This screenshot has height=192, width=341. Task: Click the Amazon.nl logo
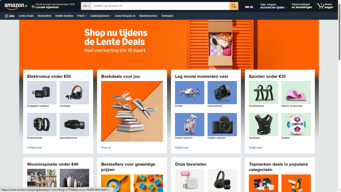pos(16,6)
